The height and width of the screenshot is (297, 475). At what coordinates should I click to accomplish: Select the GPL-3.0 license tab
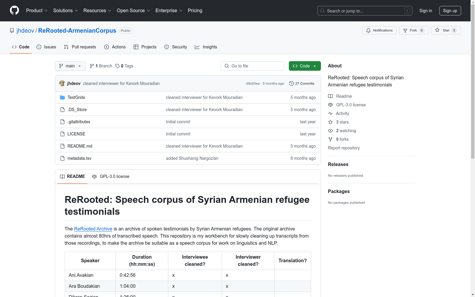[x=111, y=176]
